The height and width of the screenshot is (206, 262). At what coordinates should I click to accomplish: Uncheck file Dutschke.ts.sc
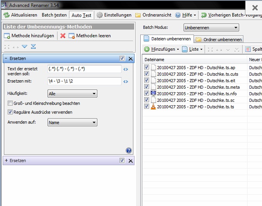pyautogui.click(x=146, y=100)
